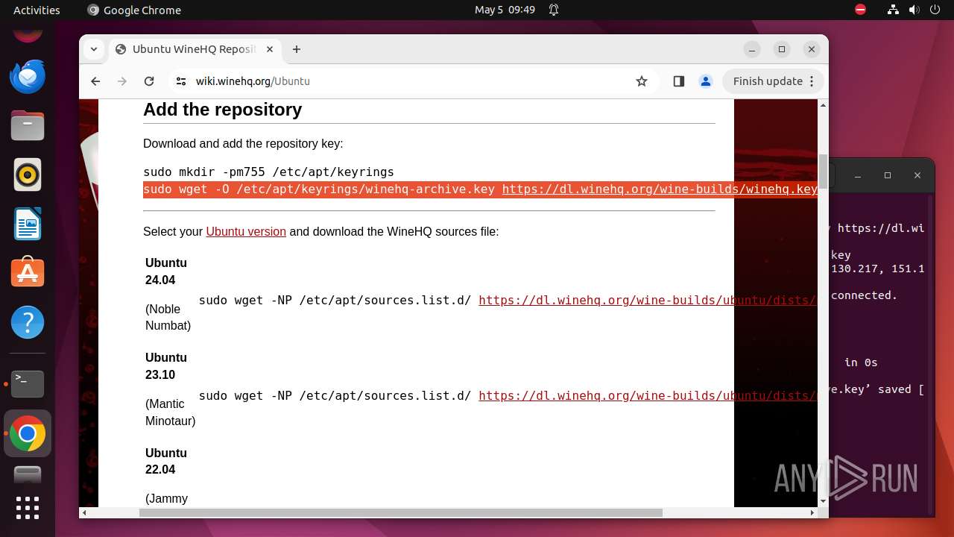The image size is (954, 537).
Task: Click the red do-not-disturb tray icon
Action: coord(861,10)
